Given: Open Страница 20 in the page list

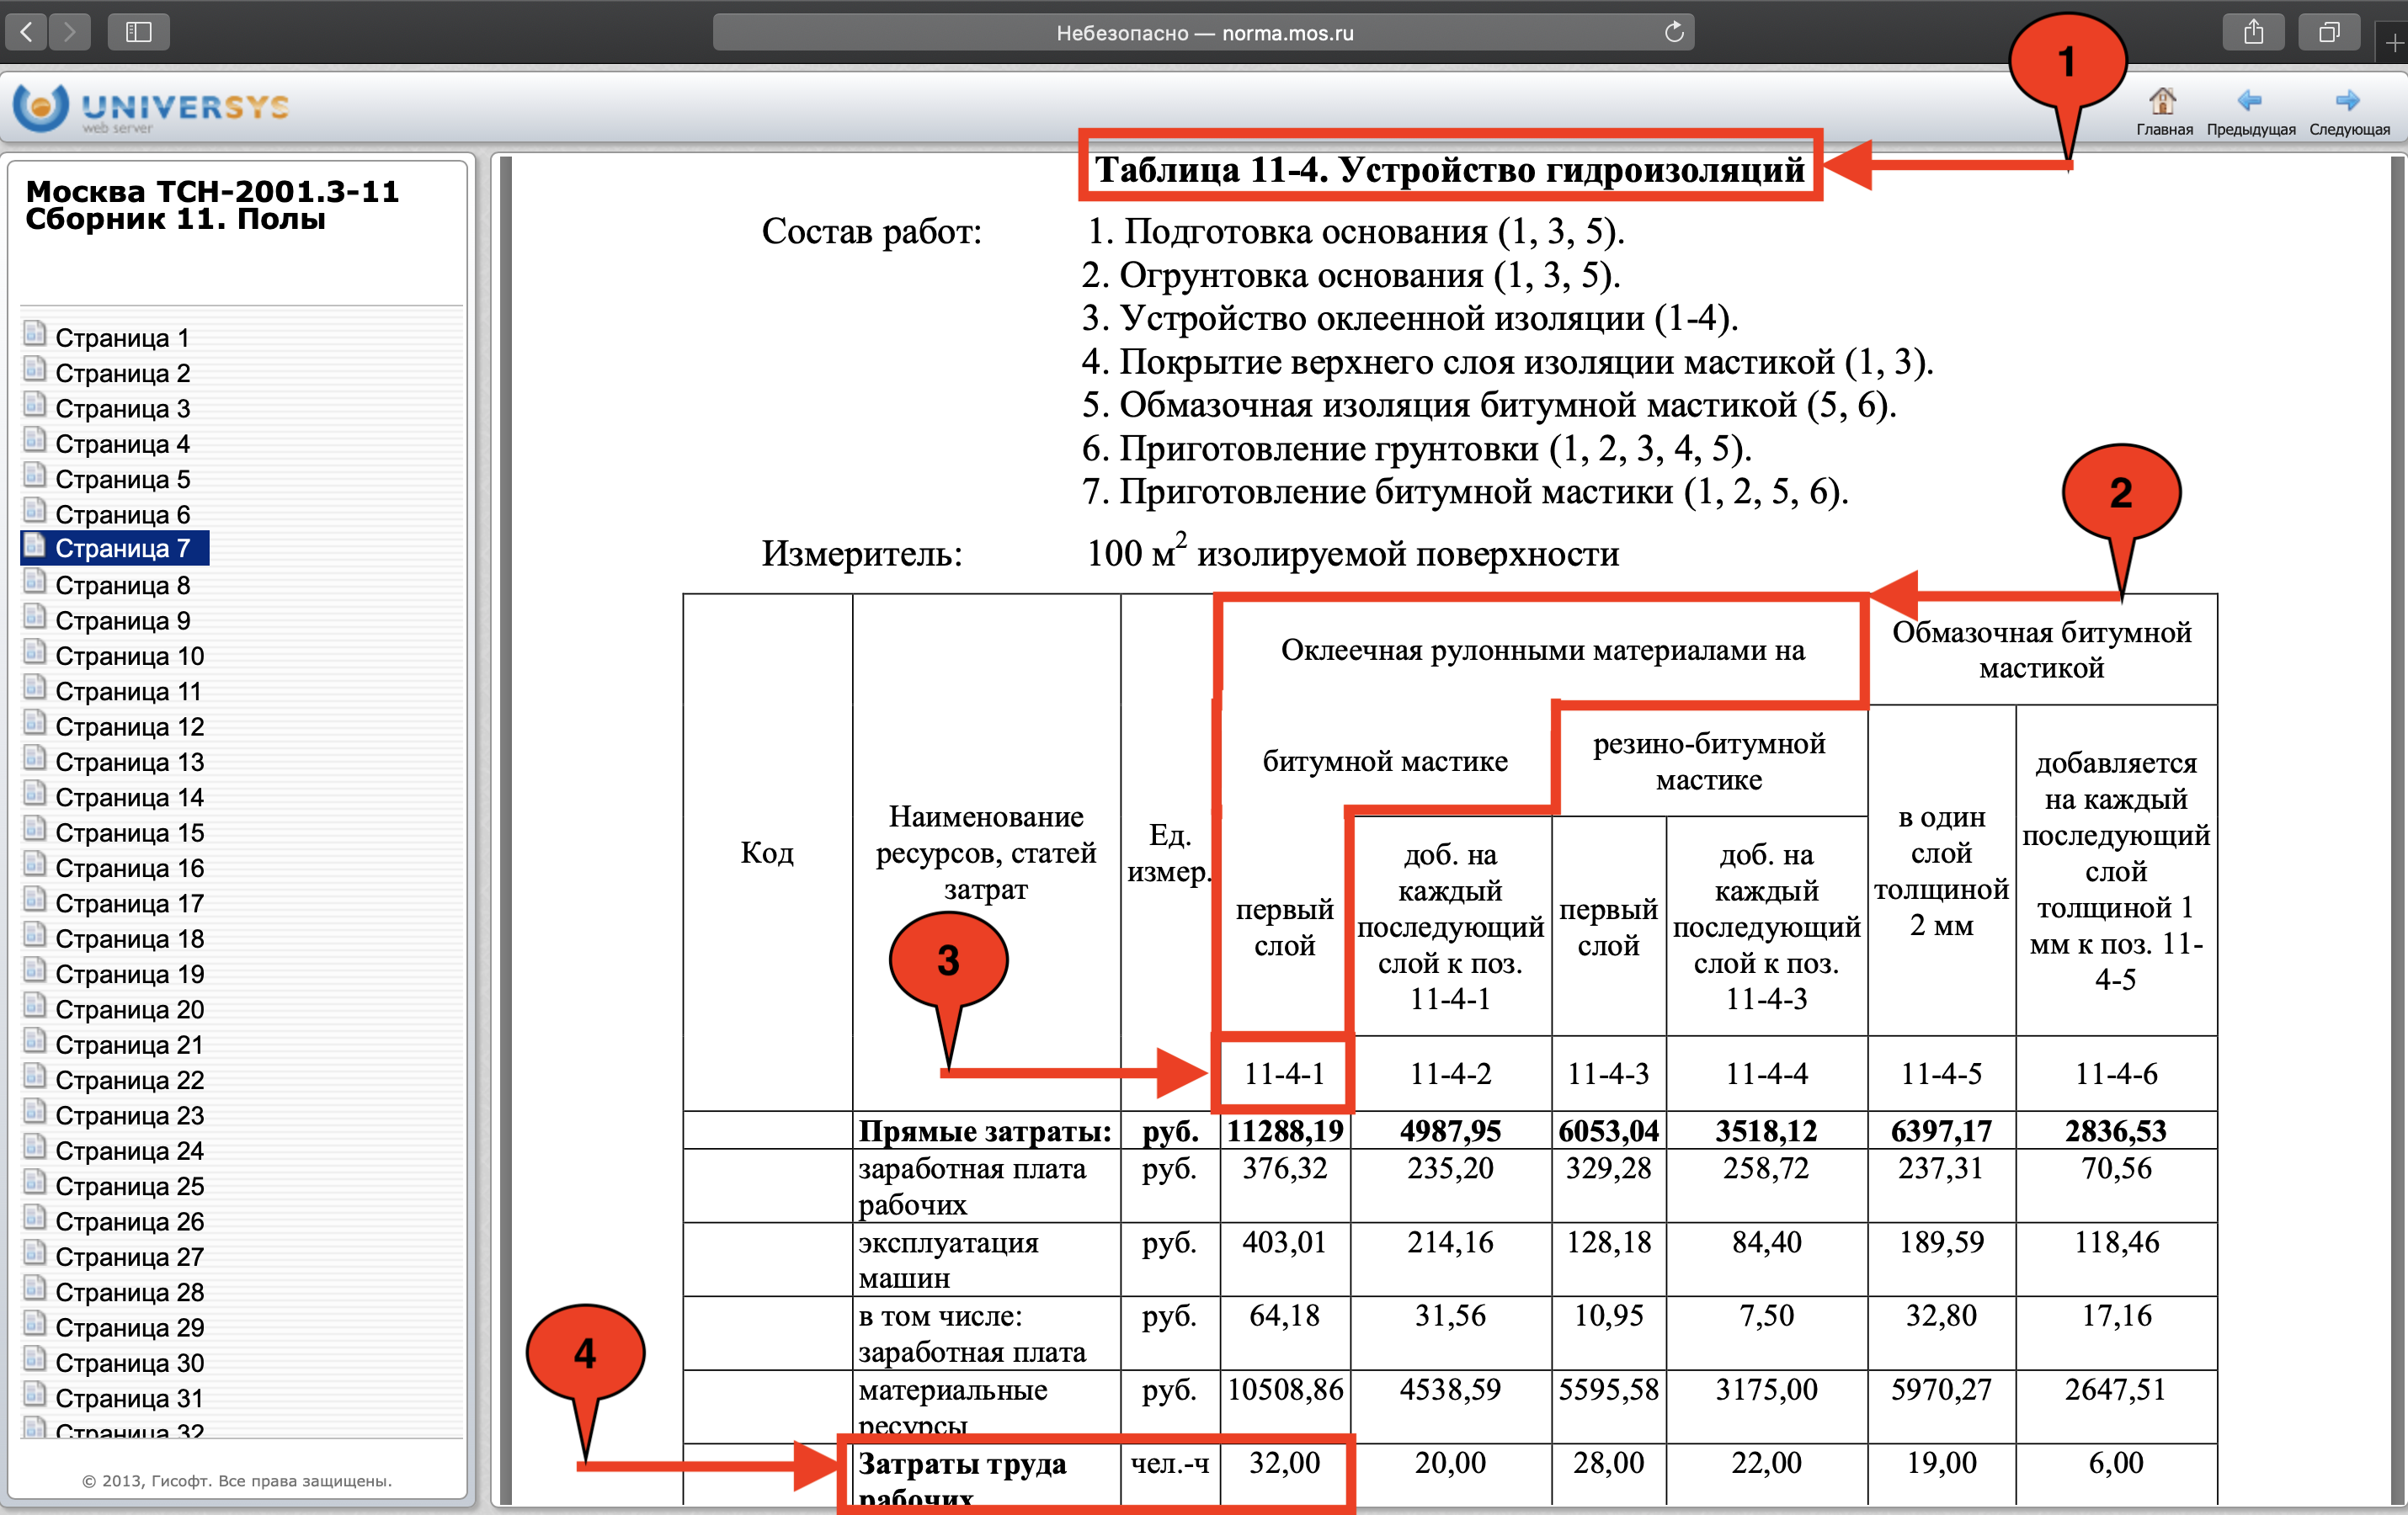Looking at the screenshot, I should (x=129, y=1009).
